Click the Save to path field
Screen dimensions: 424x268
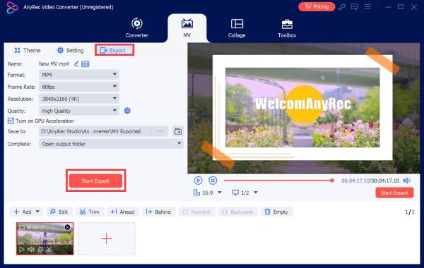95,131
